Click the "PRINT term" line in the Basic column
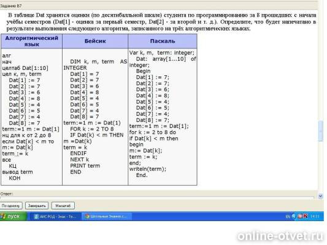This screenshot has height=245, width=327. point(85,166)
